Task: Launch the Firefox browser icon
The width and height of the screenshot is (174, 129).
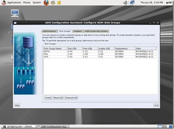Action: [46, 2]
